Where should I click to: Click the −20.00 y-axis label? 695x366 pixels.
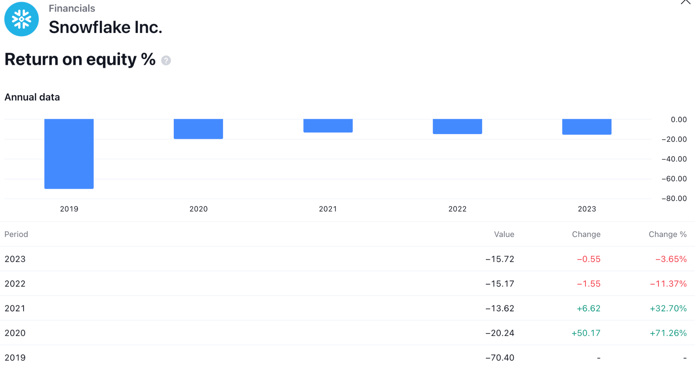tap(674, 139)
